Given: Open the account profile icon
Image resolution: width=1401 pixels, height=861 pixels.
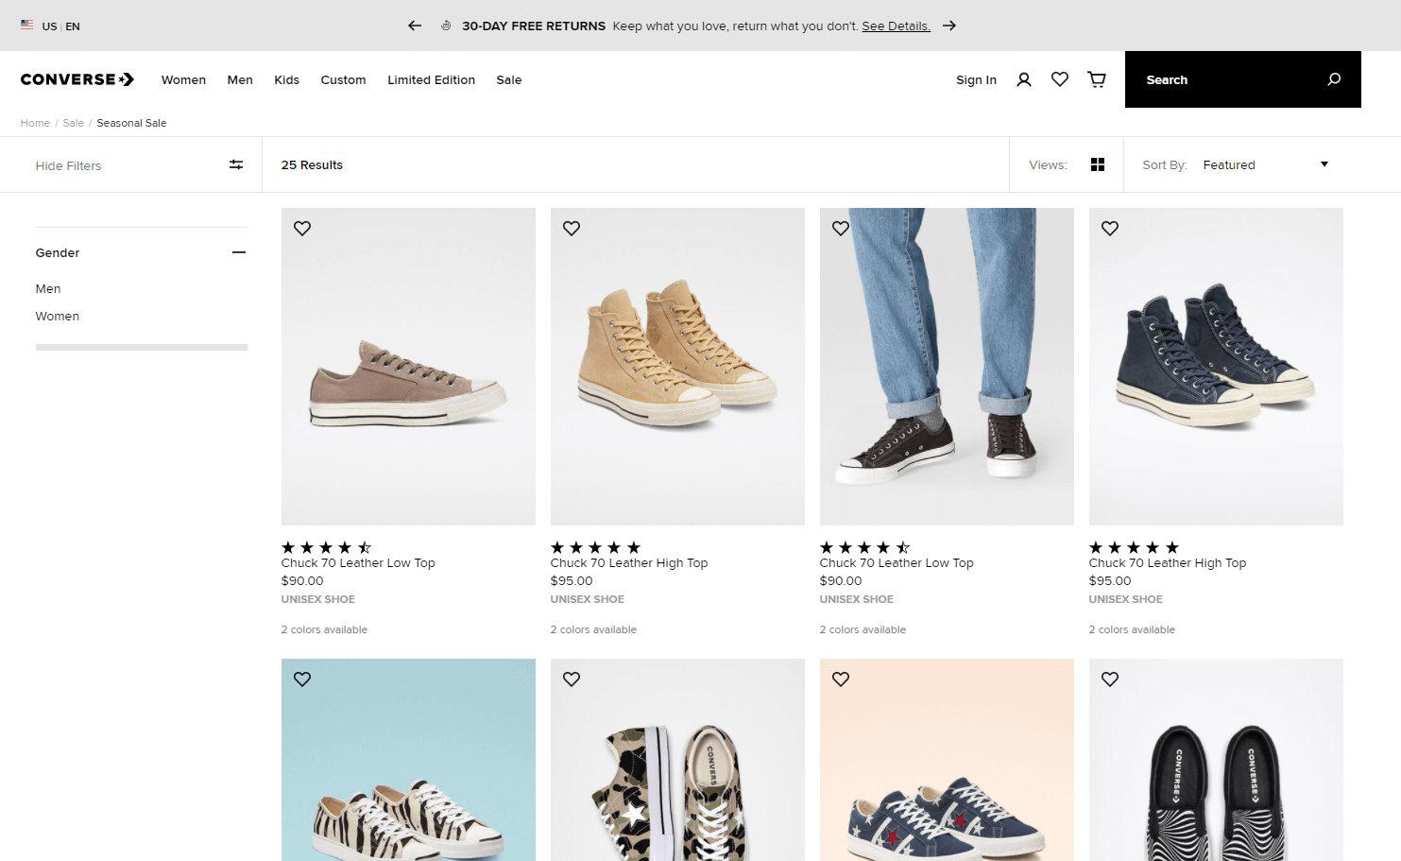Looking at the screenshot, I should [x=1023, y=79].
